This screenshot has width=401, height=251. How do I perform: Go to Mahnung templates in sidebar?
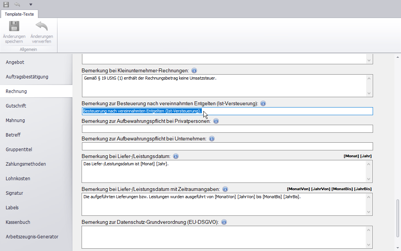click(x=15, y=121)
